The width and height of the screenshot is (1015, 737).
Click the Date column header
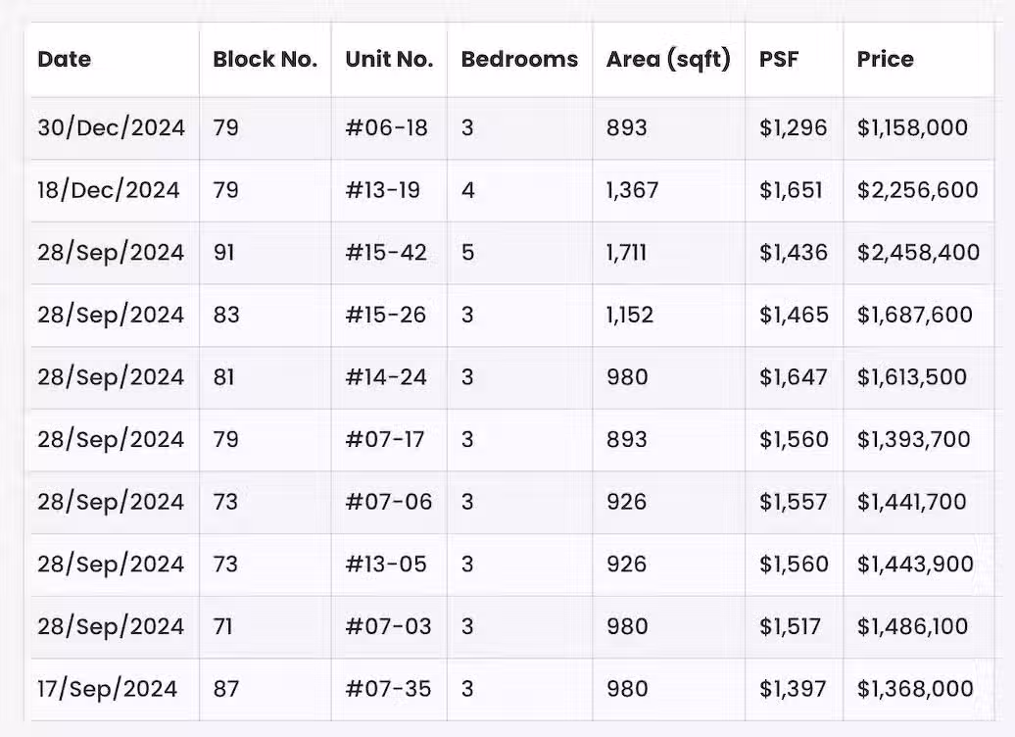(x=64, y=60)
